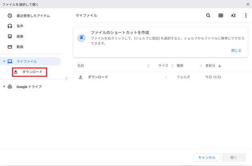
Task: Sort by 名前 column header
Action: coord(81,66)
